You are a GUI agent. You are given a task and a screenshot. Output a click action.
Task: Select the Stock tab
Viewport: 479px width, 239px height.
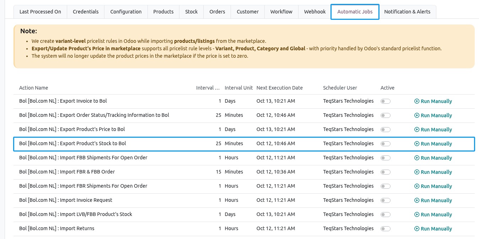click(x=192, y=12)
